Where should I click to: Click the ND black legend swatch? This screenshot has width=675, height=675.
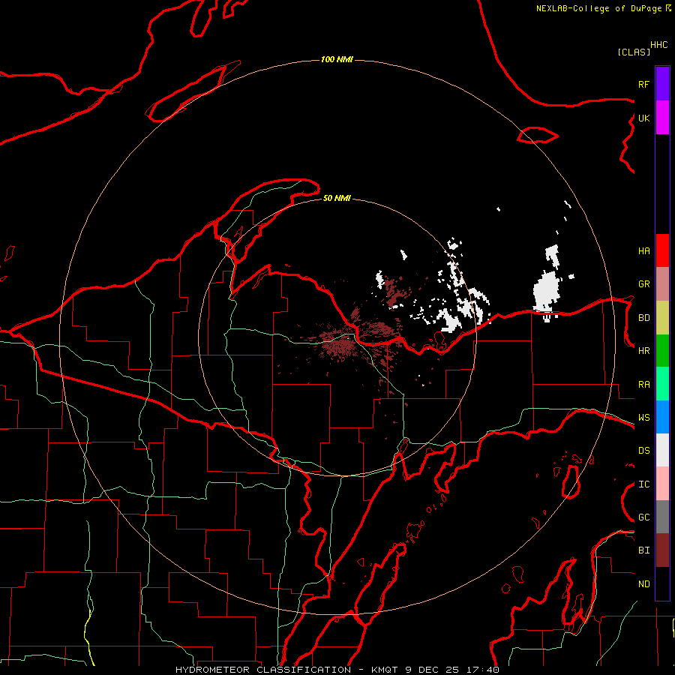click(662, 583)
